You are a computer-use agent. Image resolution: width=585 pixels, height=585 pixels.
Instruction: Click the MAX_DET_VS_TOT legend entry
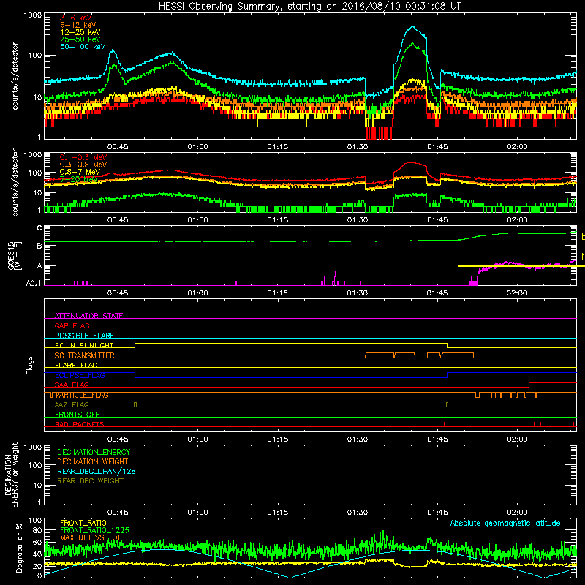pyautogui.click(x=91, y=537)
